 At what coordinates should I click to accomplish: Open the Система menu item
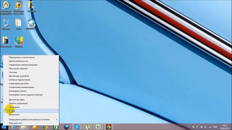pos(31,72)
